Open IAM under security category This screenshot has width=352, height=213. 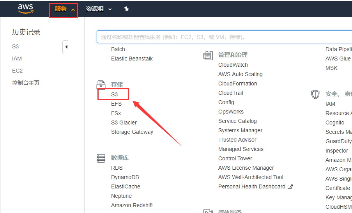tap(330, 104)
